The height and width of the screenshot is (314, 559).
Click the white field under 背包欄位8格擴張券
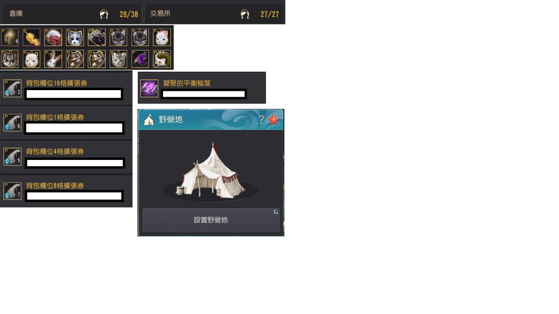coord(74,196)
